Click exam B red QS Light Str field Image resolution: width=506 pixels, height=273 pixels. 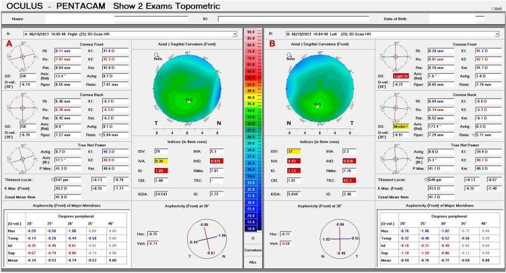click(401, 76)
